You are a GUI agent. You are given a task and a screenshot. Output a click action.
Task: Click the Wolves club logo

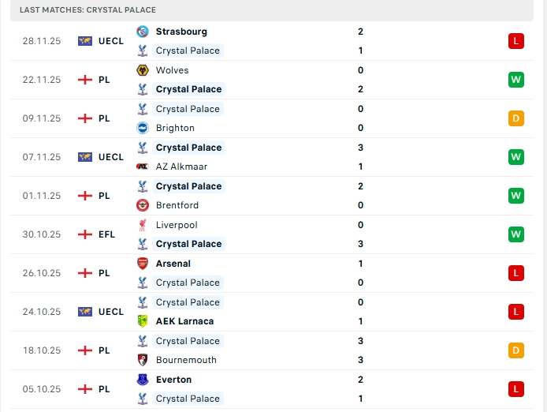[143, 70]
